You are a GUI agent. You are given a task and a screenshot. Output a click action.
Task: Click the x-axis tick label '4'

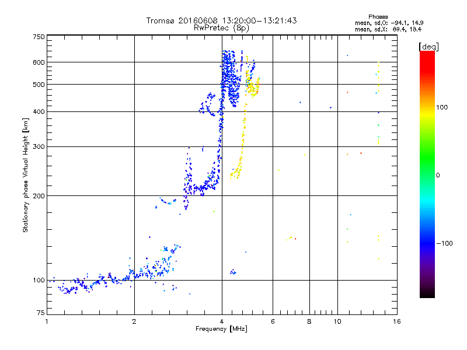pos(222,321)
